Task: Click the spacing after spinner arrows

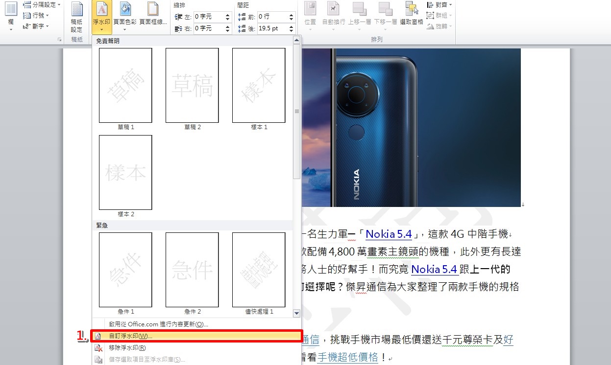Action: (293, 28)
